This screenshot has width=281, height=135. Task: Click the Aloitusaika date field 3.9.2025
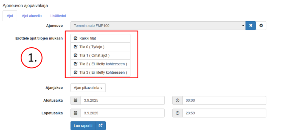pyautogui.click(x=123, y=100)
